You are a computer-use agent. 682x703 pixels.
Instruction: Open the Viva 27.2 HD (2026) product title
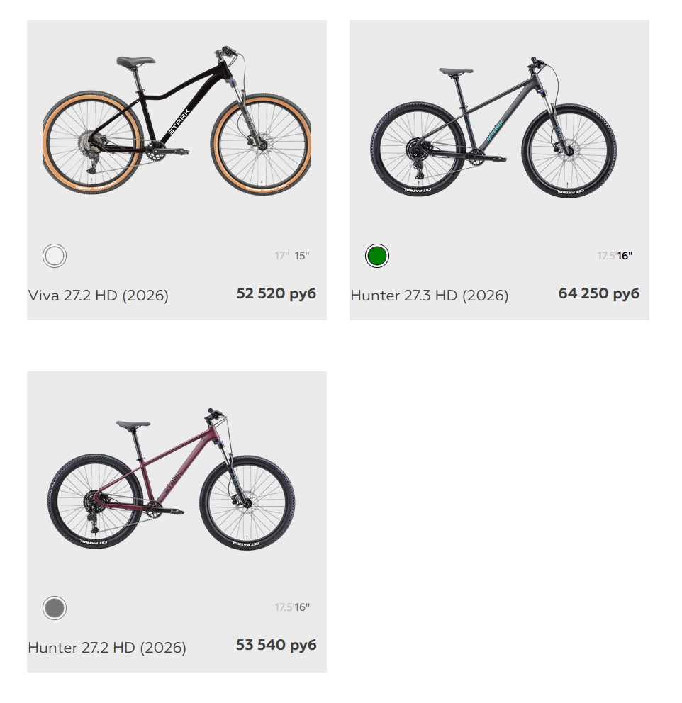click(x=99, y=296)
